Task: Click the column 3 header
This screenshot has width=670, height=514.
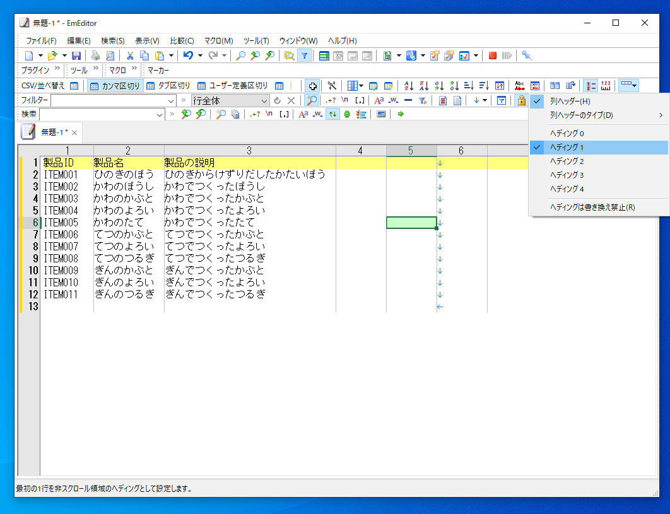Action: pyautogui.click(x=250, y=150)
